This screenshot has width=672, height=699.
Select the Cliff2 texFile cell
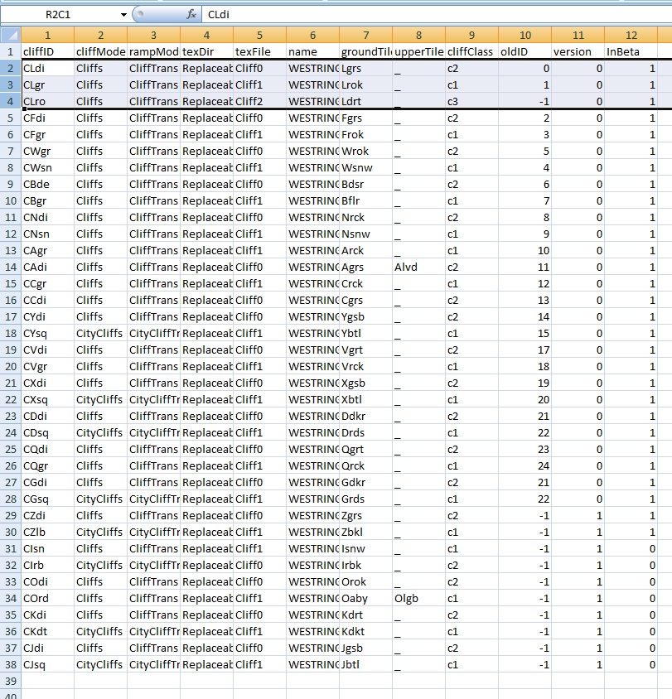pos(259,101)
